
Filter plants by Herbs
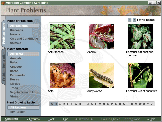coord(14,71)
